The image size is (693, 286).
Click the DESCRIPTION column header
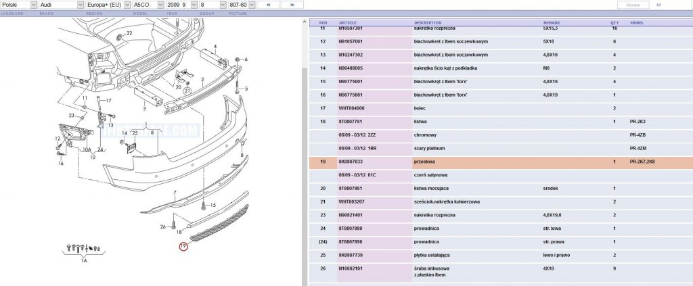[428, 22]
